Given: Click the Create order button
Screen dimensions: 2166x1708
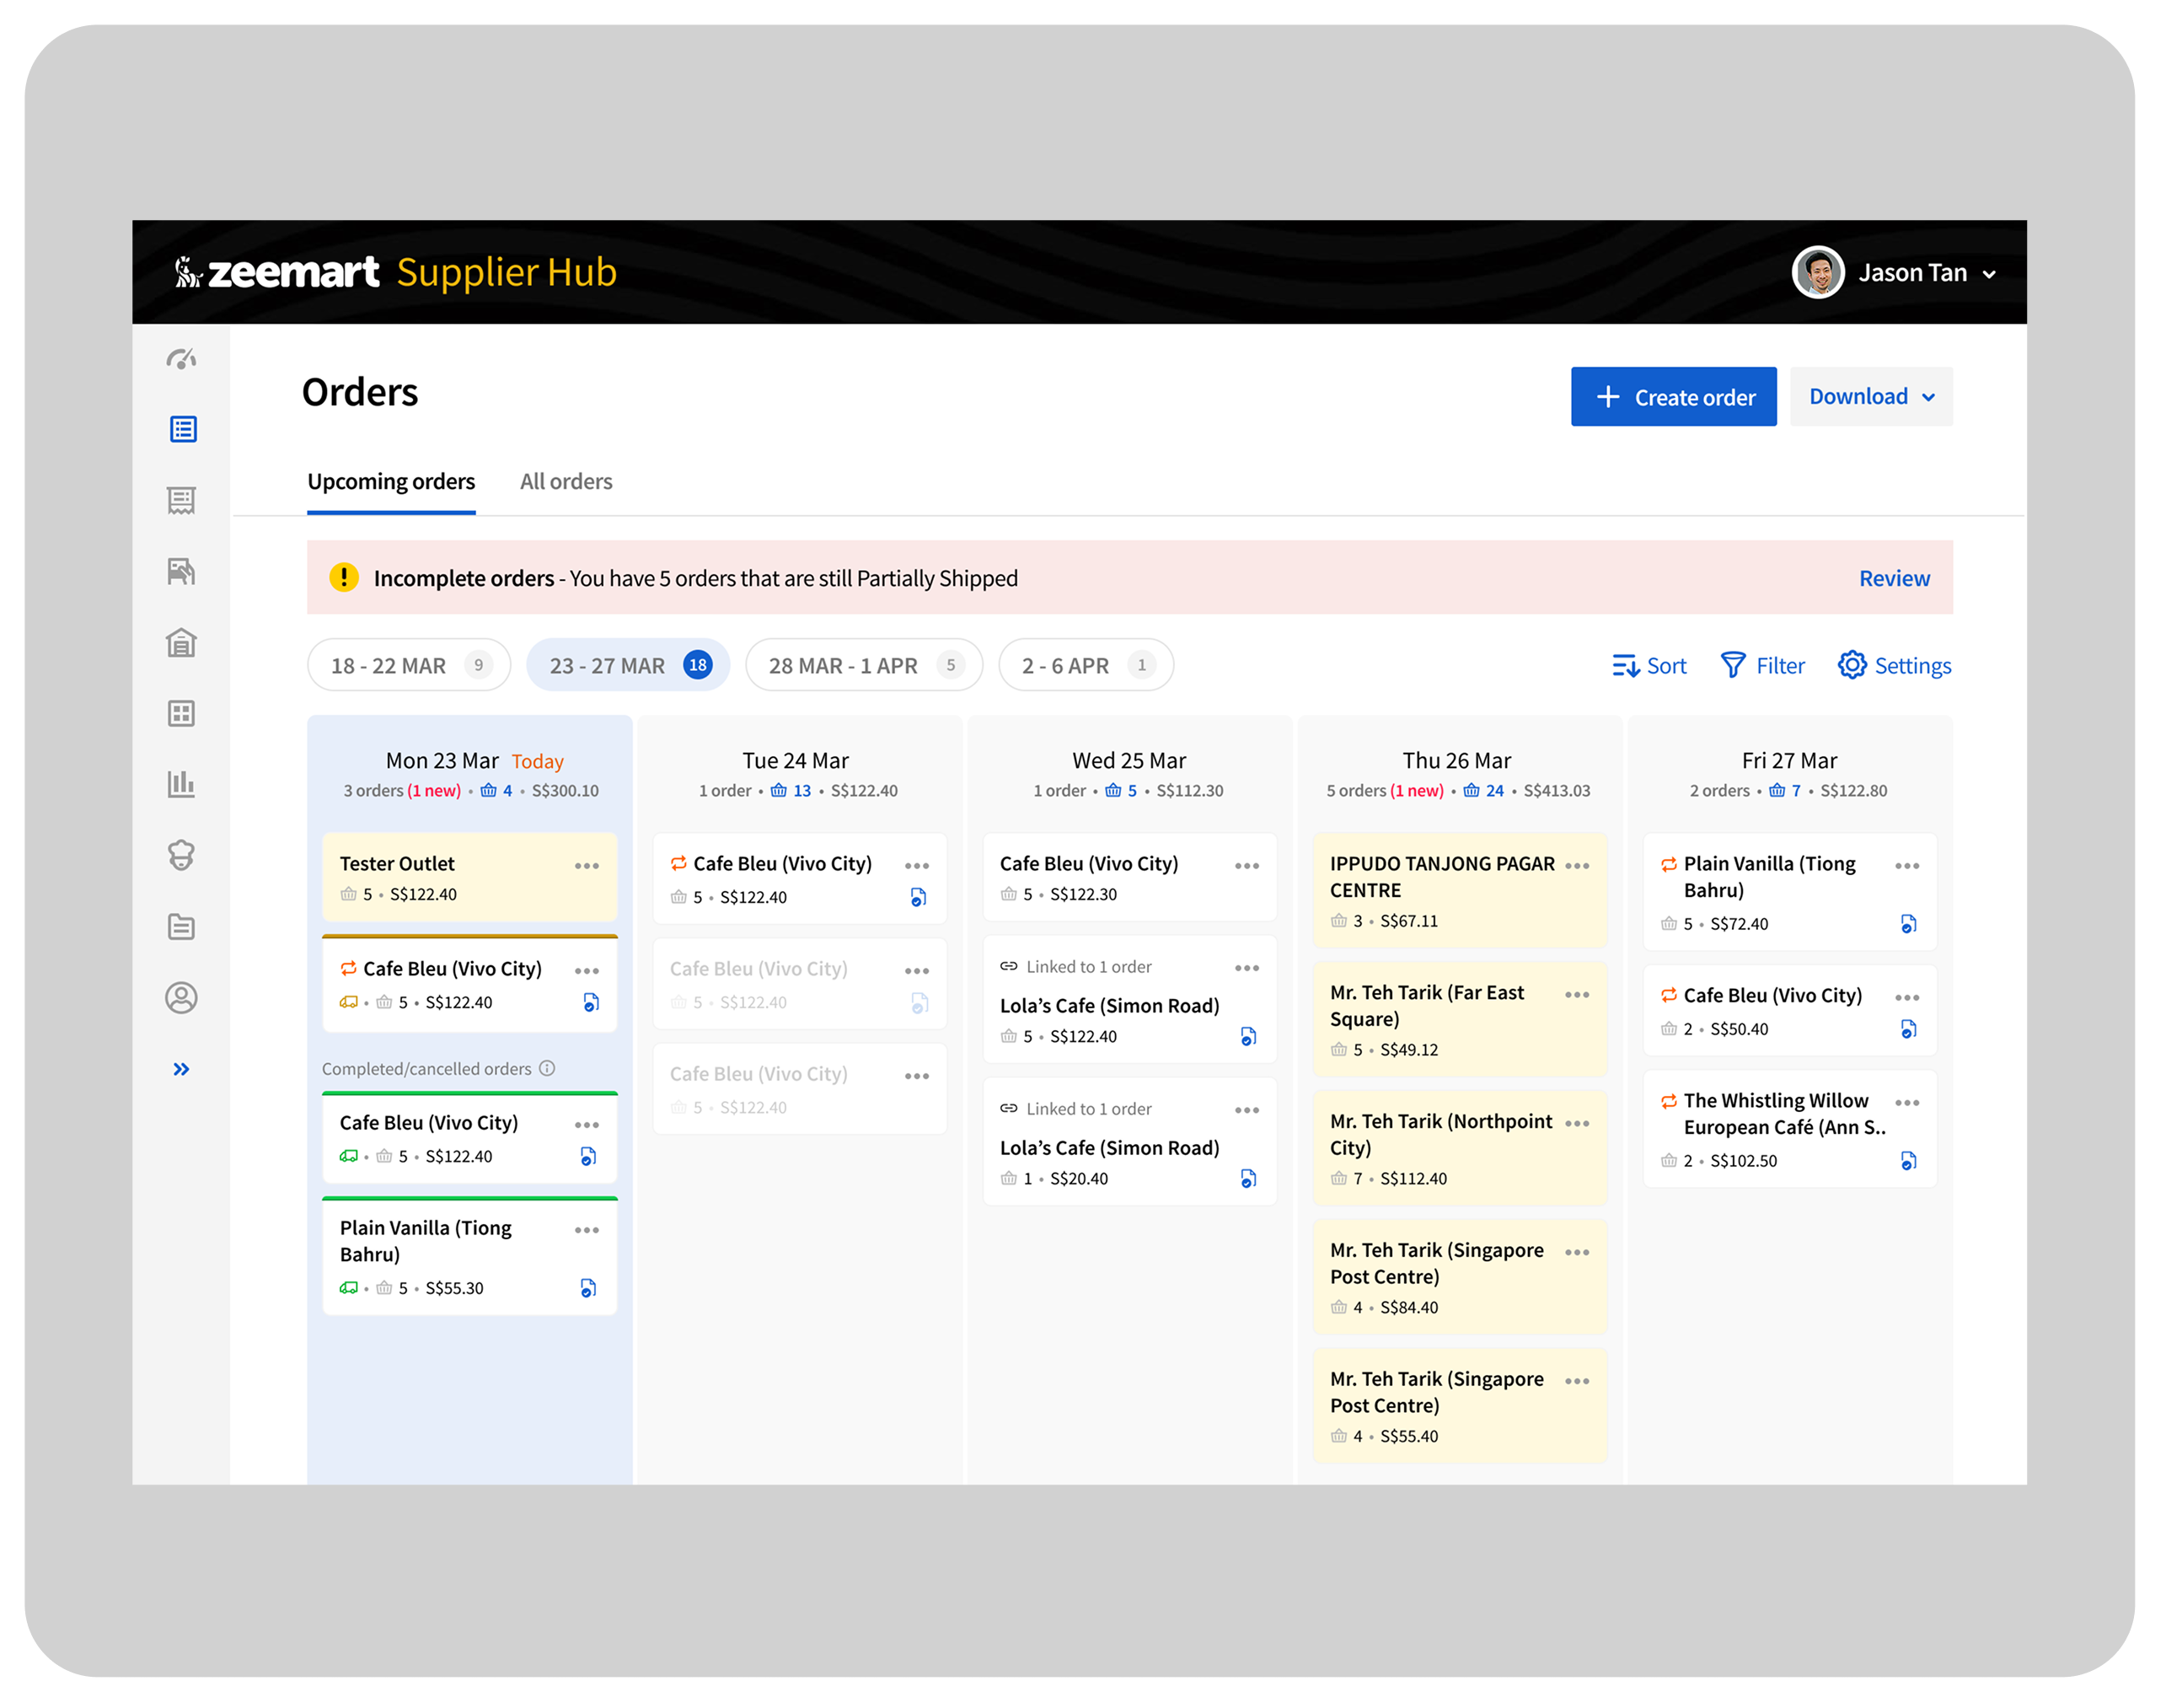Looking at the screenshot, I should pyautogui.click(x=1675, y=397).
